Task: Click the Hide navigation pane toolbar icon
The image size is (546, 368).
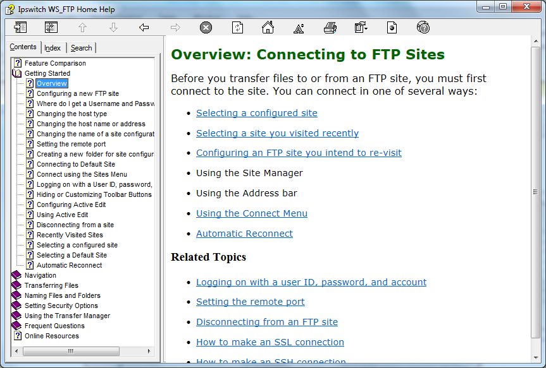Action: 20,27
